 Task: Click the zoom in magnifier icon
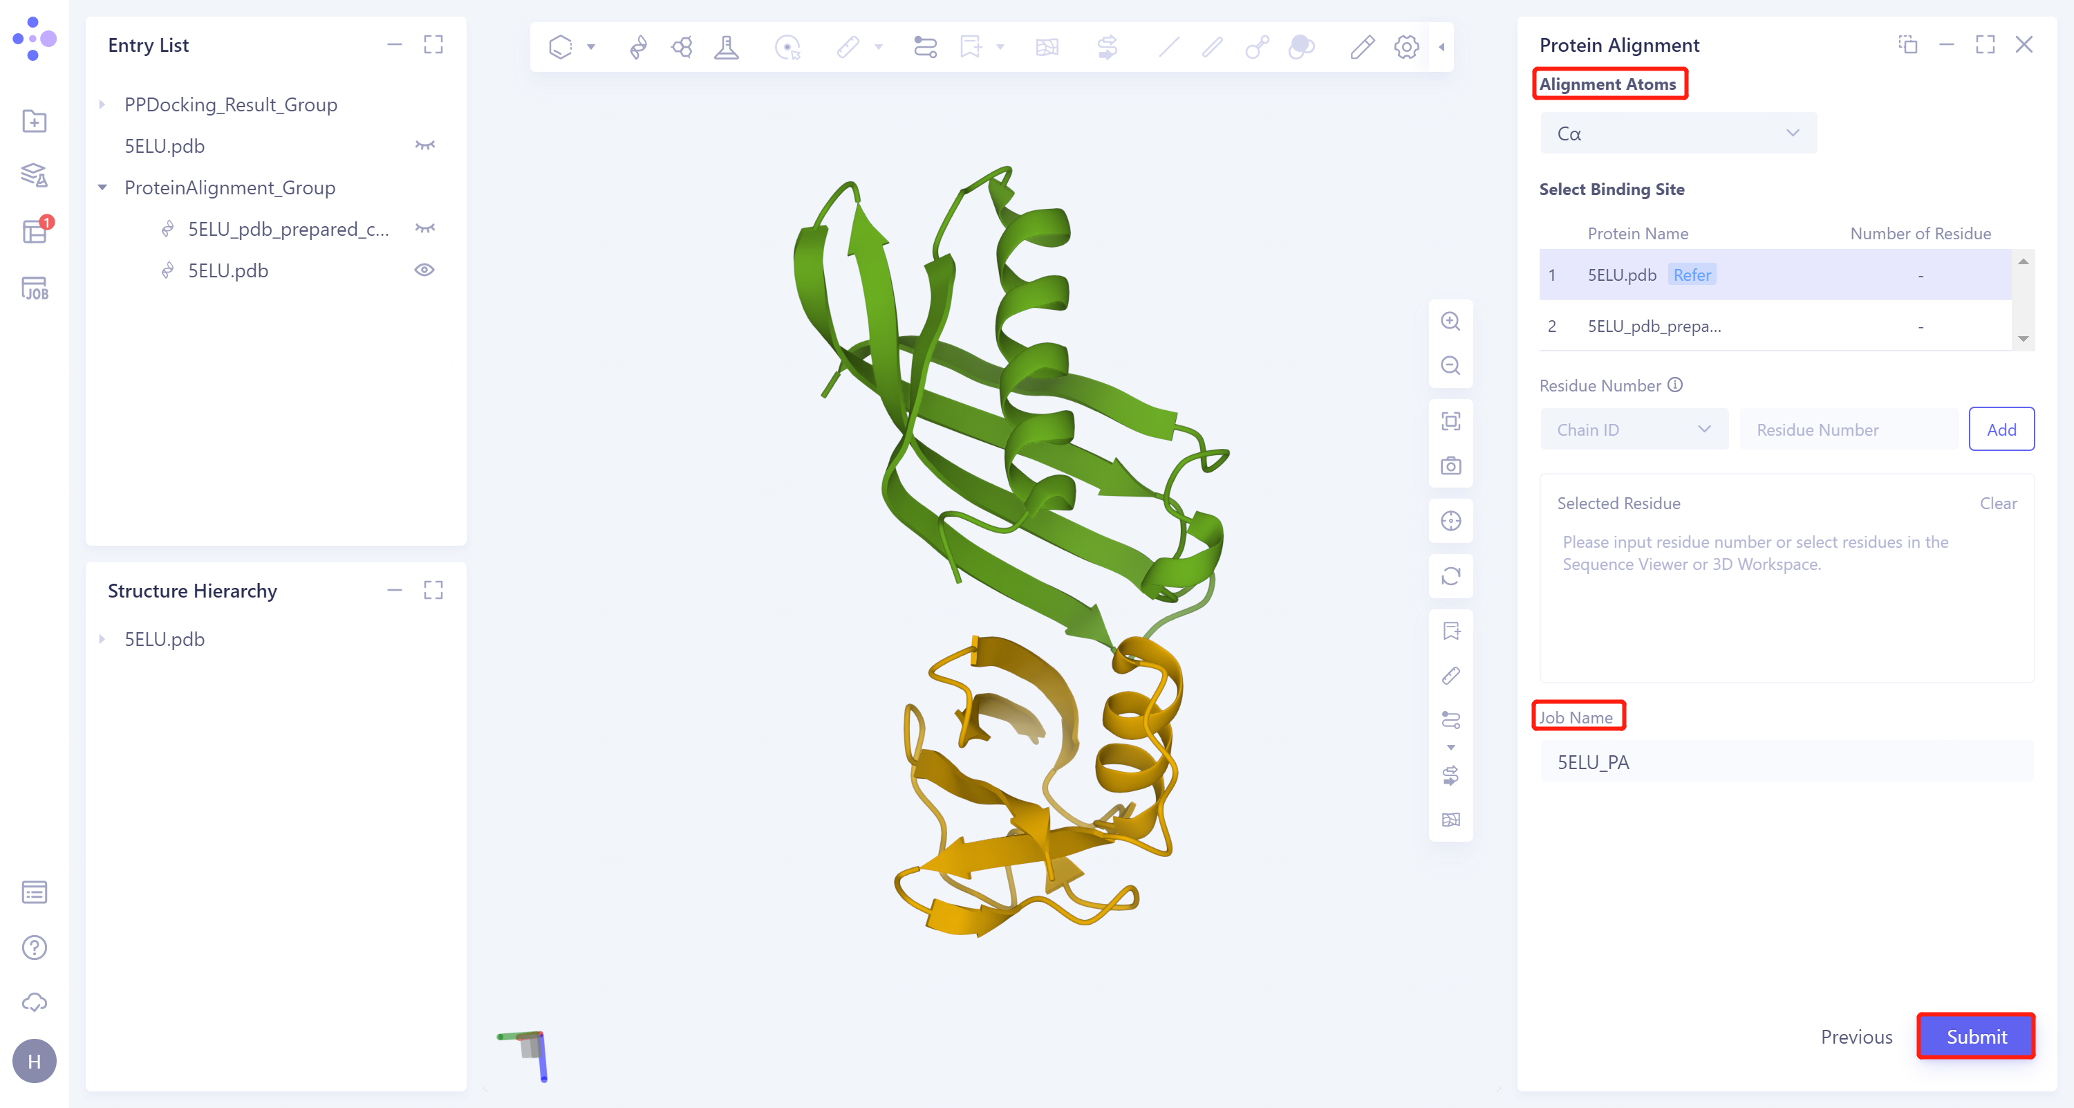click(x=1451, y=320)
